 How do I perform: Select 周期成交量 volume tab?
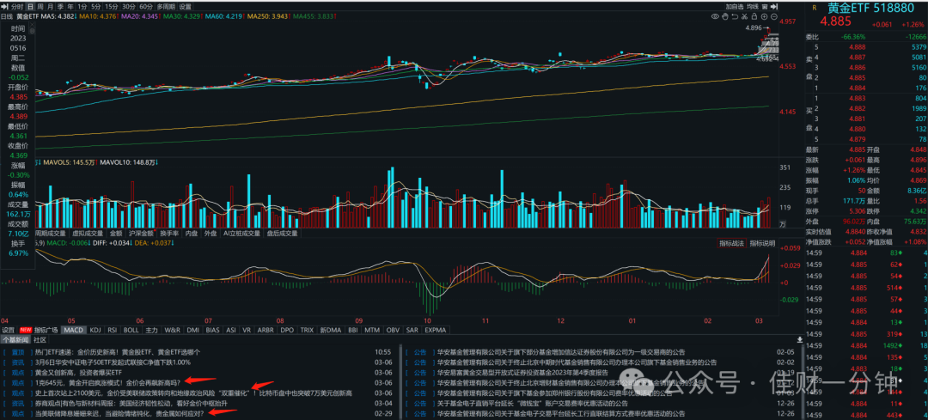point(51,234)
